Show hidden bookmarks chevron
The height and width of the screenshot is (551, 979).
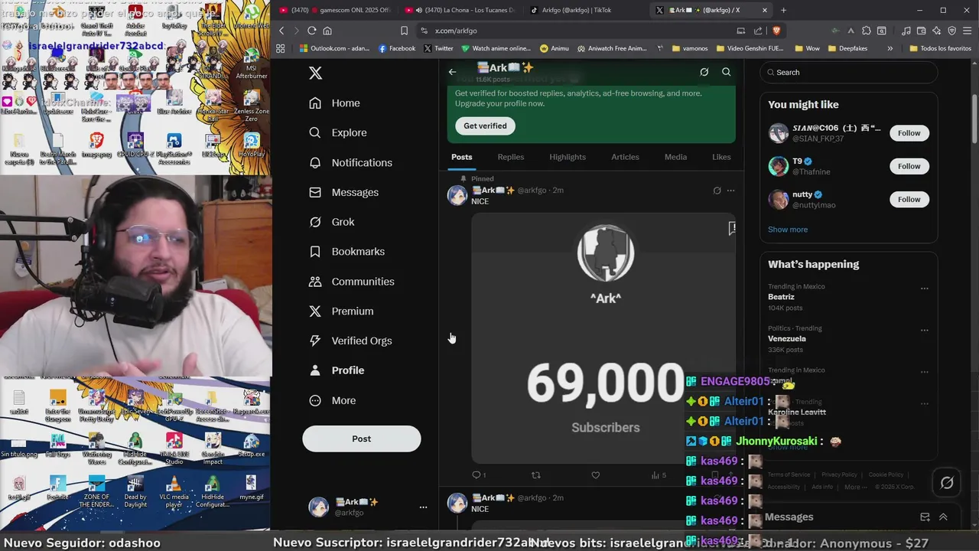tap(890, 48)
